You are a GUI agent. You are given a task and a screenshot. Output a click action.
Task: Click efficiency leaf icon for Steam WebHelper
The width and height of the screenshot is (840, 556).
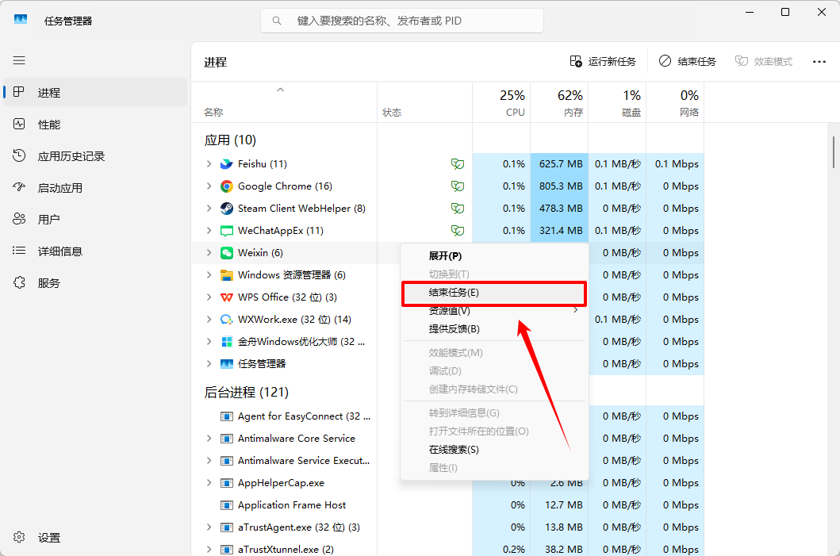458,209
